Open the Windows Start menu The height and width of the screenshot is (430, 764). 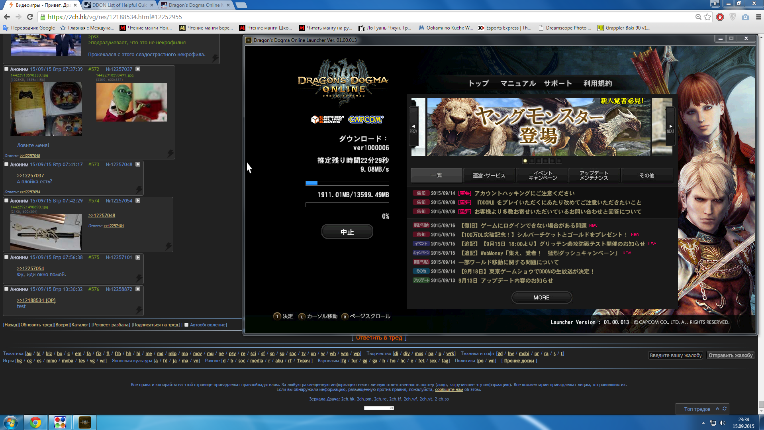point(11,422)
